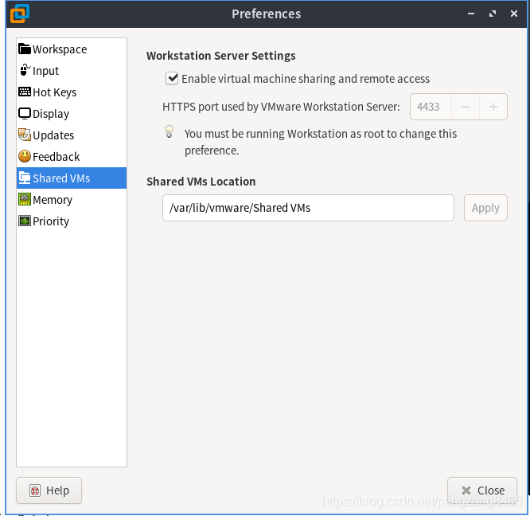Open the Feedback preferences page

pyautogui.click(x=72, y=157)
